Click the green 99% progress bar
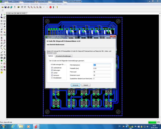The width and height of the screenshot is (161, 129). tap(152, 122)
